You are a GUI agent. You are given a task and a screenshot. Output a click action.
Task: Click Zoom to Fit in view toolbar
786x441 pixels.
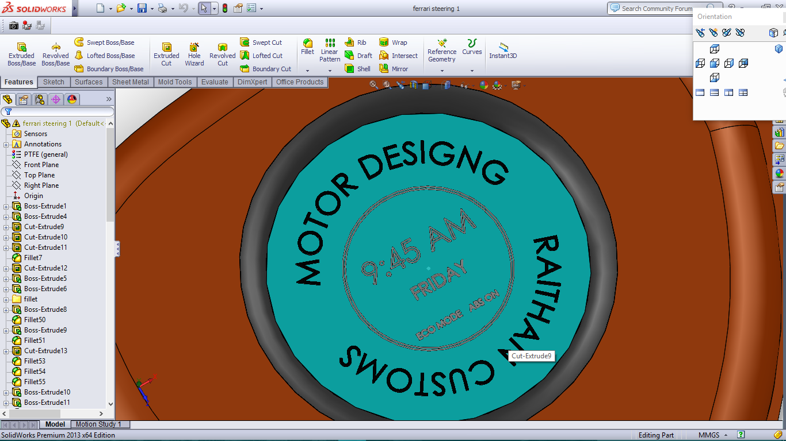pyautogui.click(x=374, y=85)
